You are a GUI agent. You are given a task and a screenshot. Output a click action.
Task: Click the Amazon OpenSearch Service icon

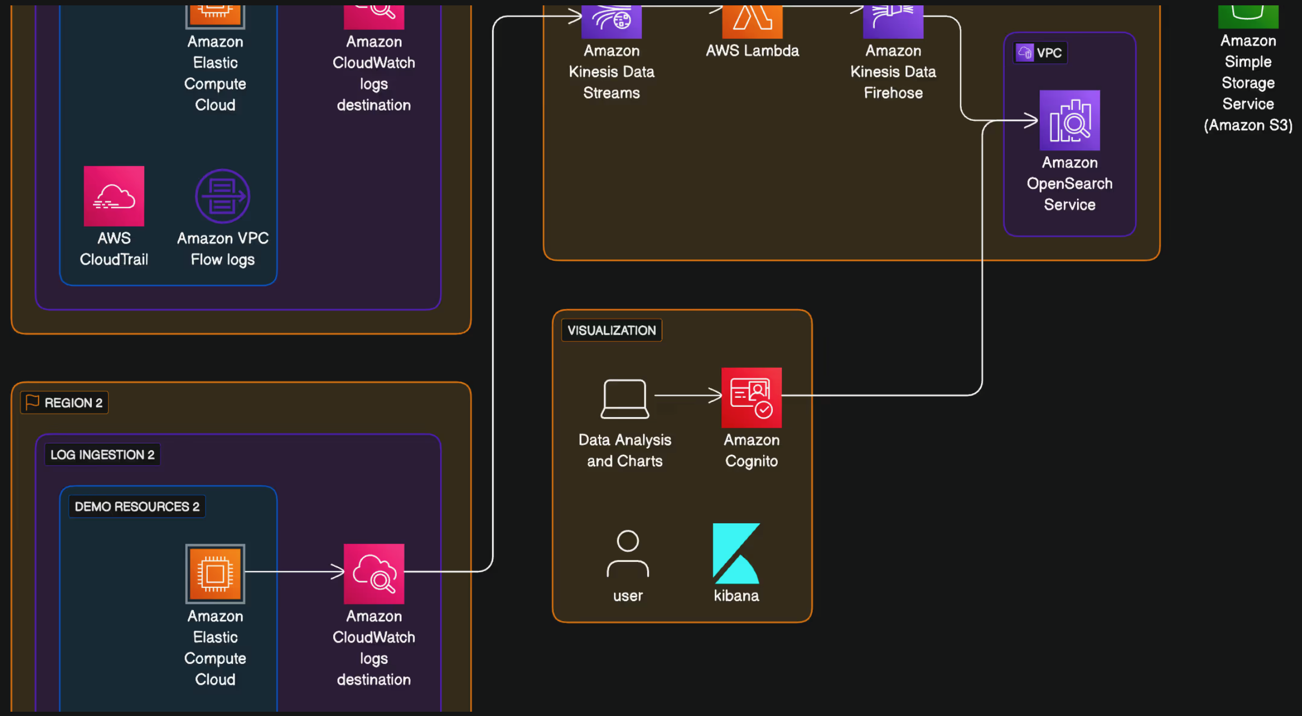(1070, 120)
